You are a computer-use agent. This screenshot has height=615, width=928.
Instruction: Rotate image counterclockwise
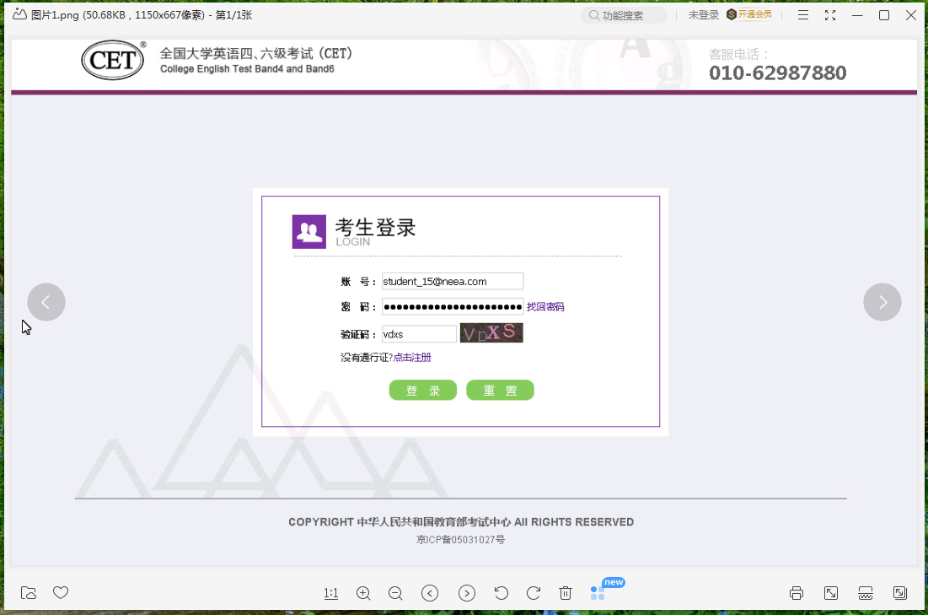pyautogui.click(x=502, y=593)
